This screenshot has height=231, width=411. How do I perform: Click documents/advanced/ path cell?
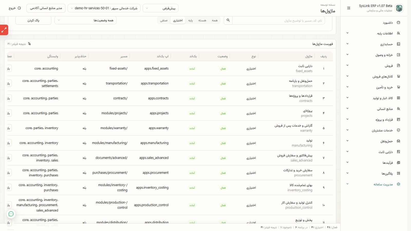(x=111, y=158)
